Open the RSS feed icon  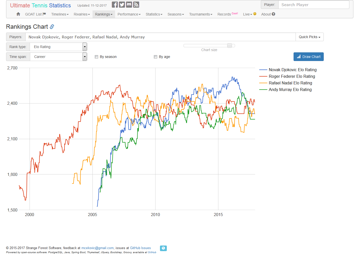pyautogui.click(x=136, y=5)
